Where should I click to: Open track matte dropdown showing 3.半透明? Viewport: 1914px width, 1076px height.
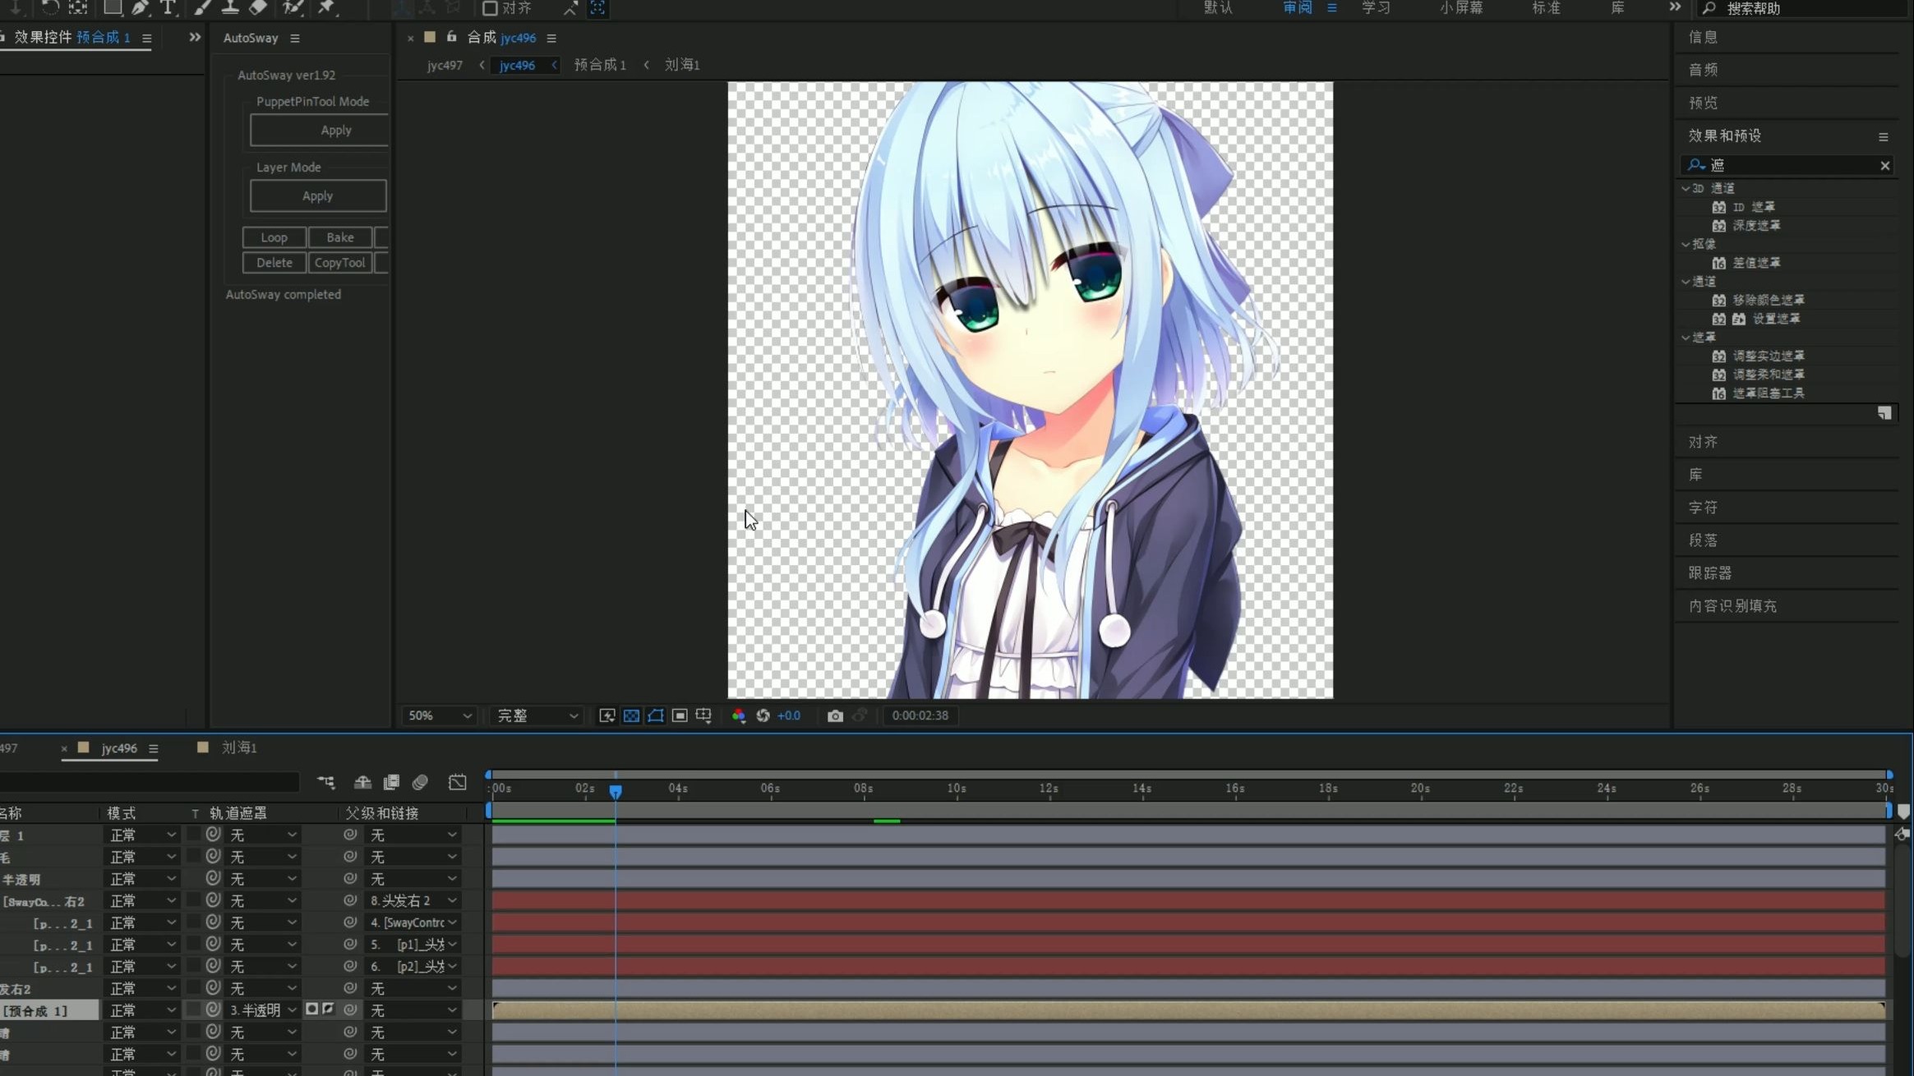pos(262,1009)
